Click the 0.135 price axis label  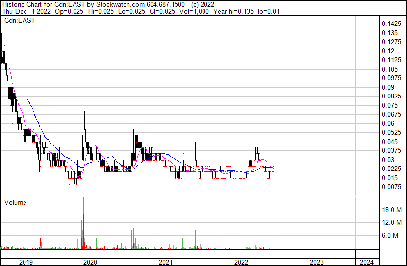390,33
